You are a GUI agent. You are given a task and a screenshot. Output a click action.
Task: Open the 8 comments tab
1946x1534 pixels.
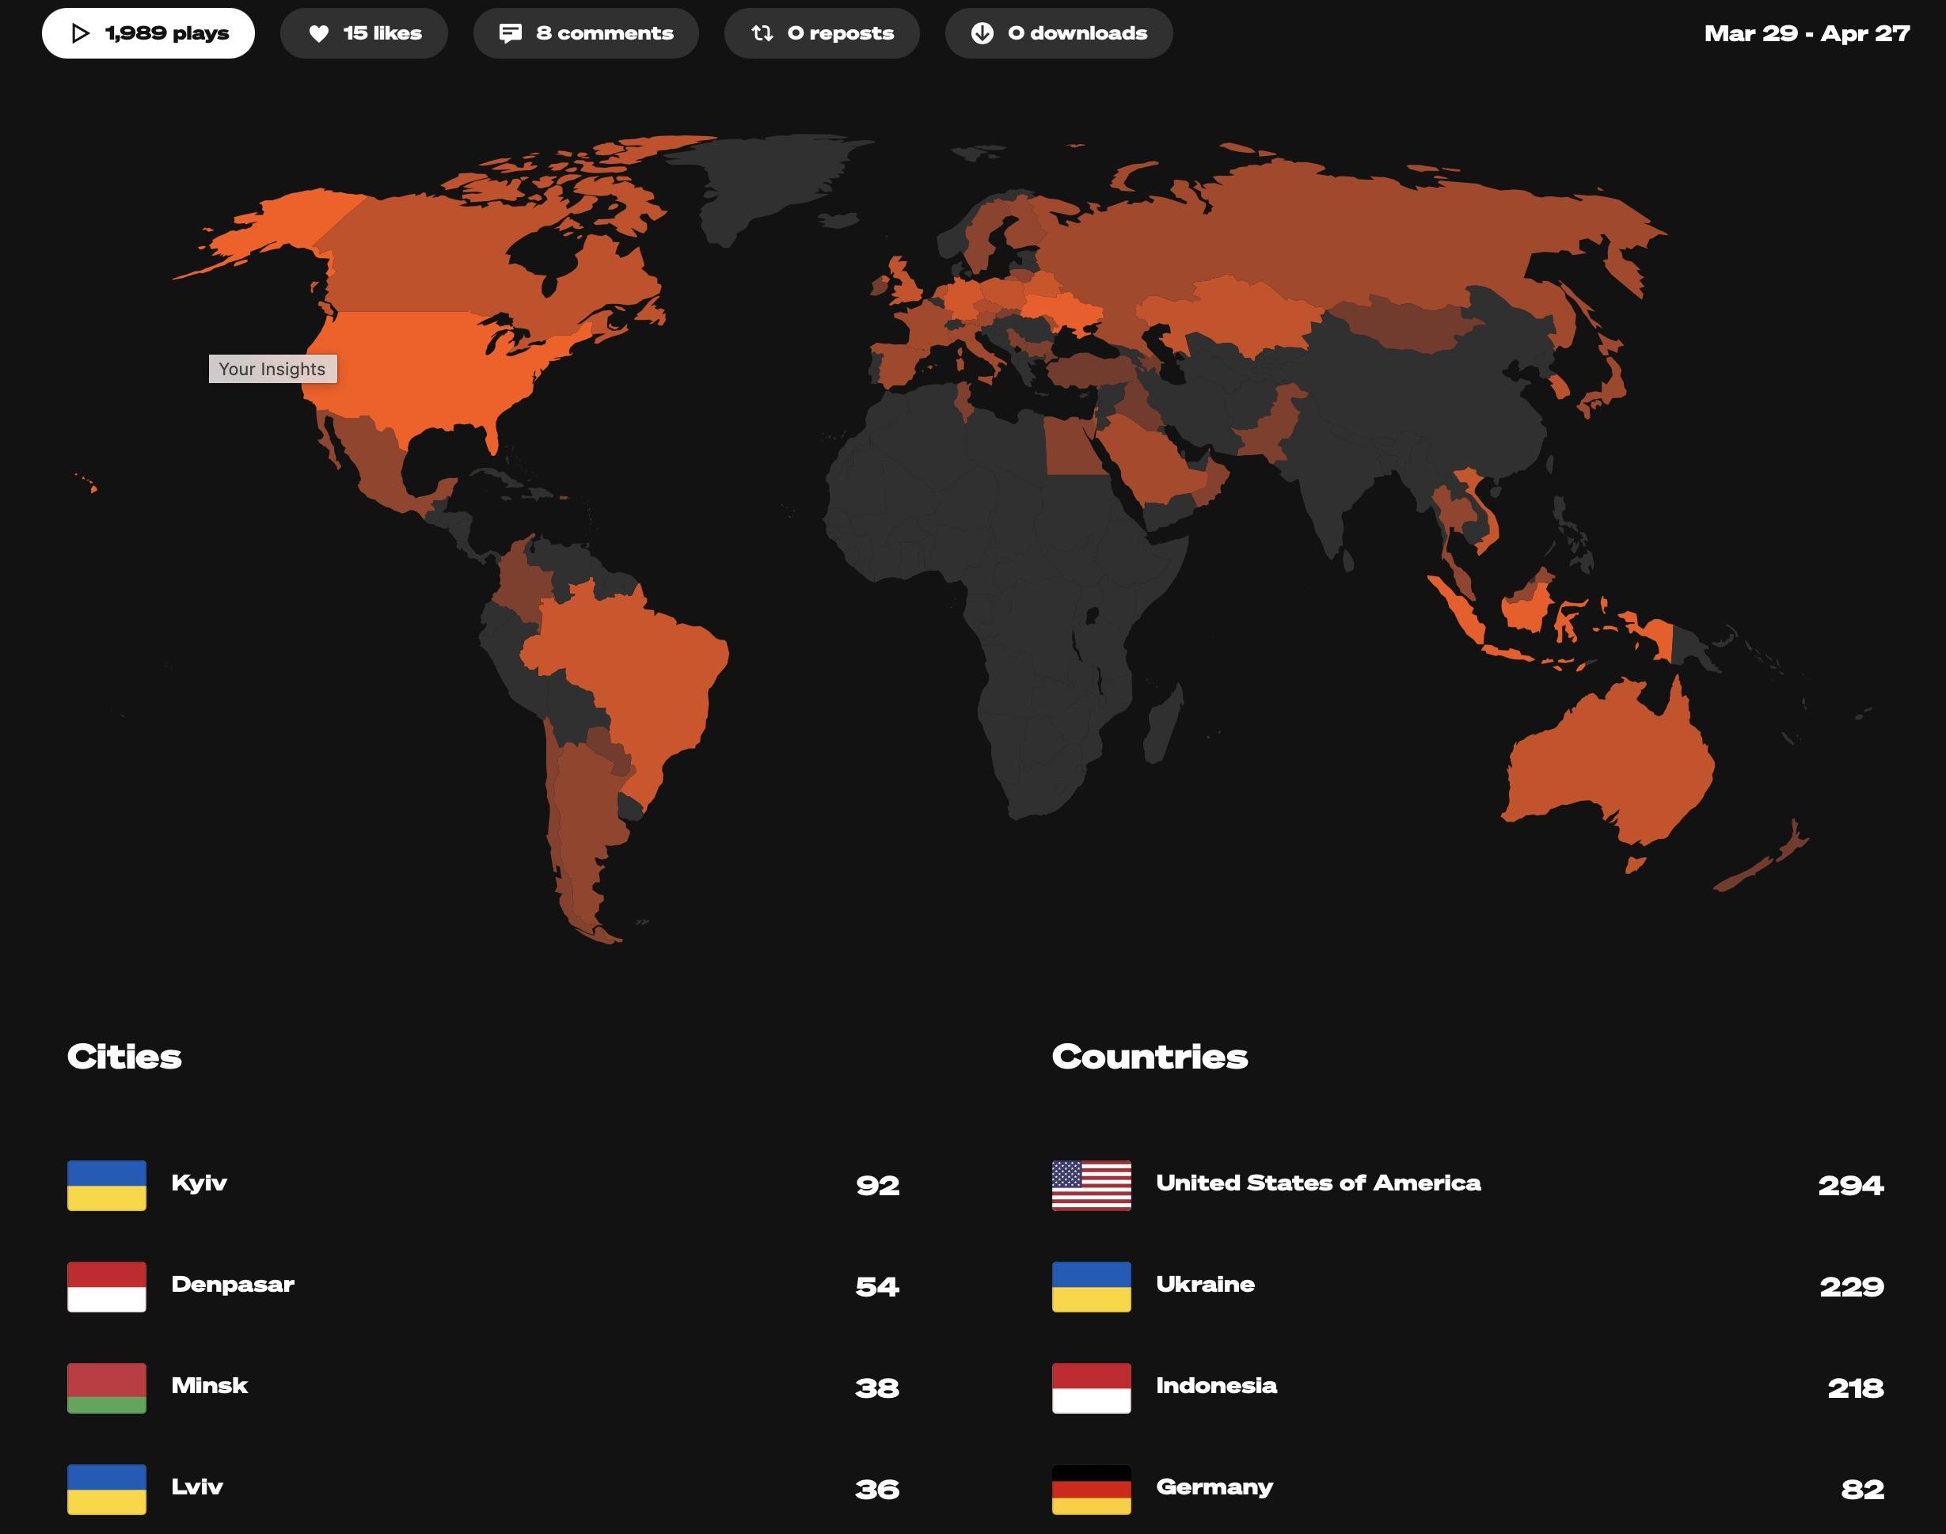coord(586,33)
